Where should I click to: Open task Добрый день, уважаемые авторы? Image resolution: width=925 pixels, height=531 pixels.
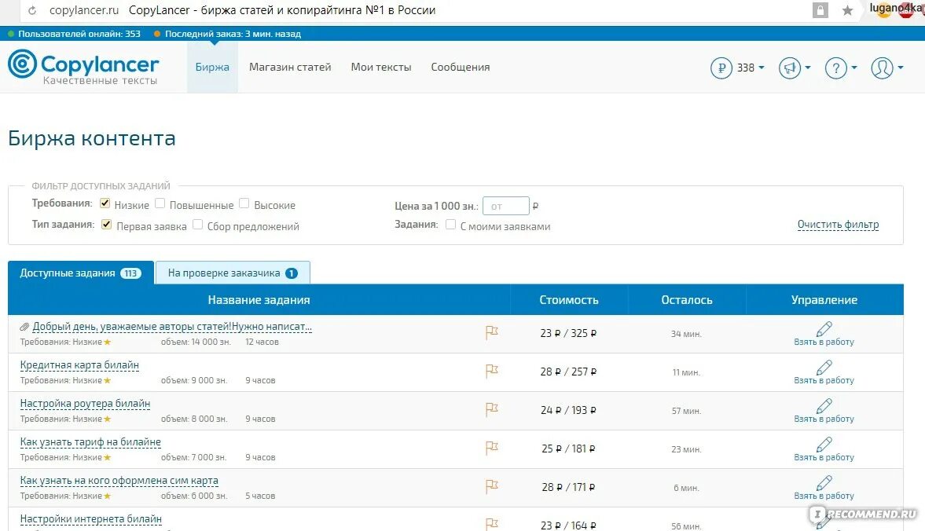[x=172, y=327]
